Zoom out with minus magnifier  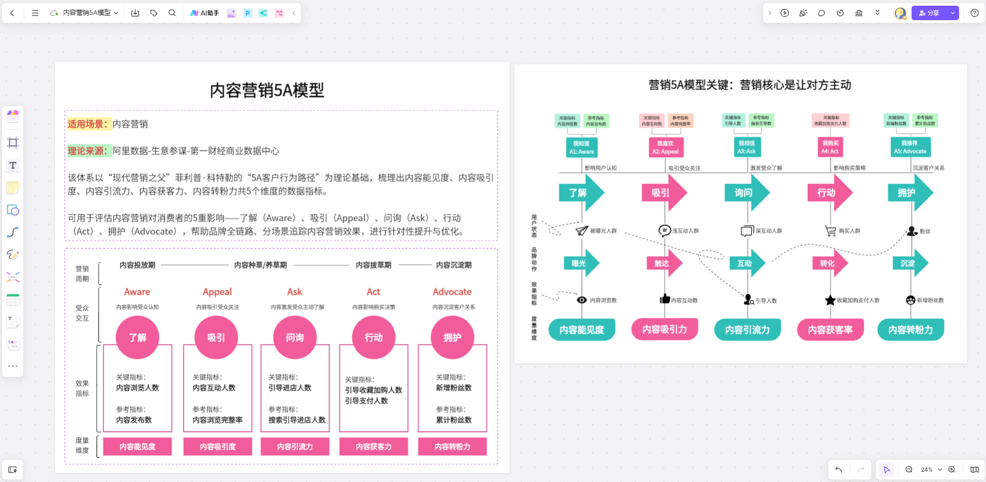(x=909, y=470)
